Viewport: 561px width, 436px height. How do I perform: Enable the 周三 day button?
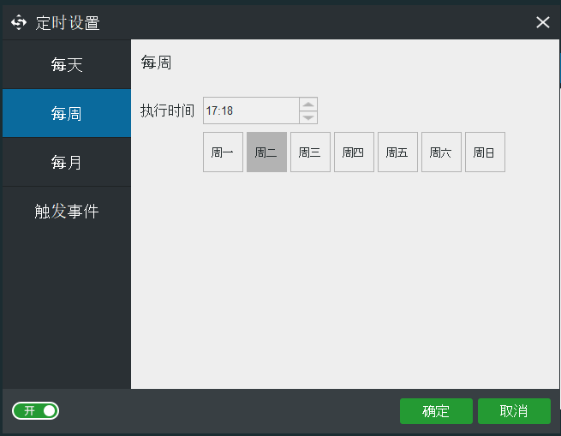[x=310, y=152]
